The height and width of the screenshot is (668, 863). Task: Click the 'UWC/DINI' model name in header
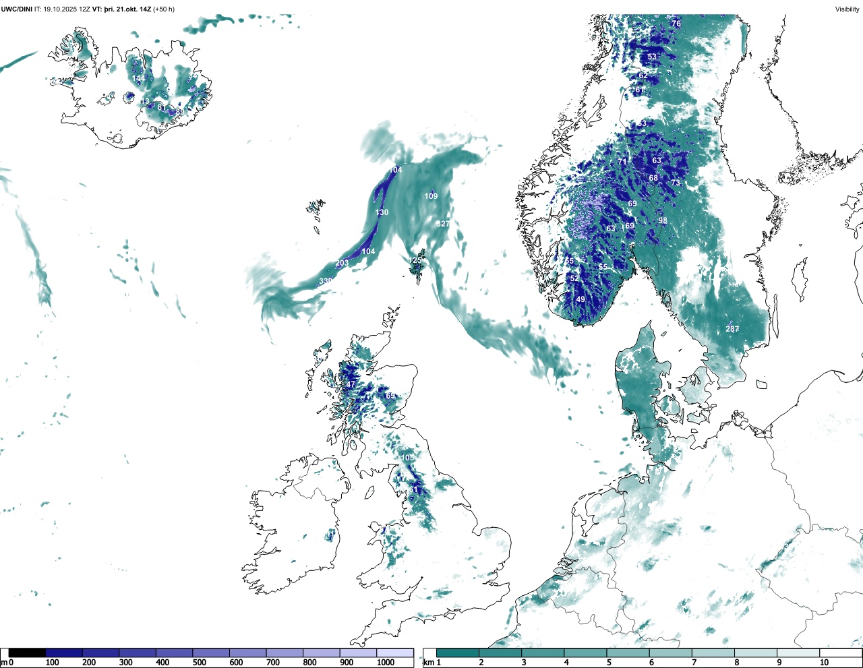tap(16, 9)
